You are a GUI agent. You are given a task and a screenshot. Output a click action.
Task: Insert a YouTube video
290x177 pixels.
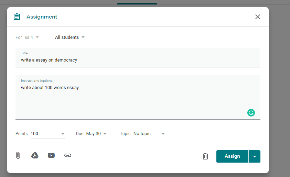(51, 155)
